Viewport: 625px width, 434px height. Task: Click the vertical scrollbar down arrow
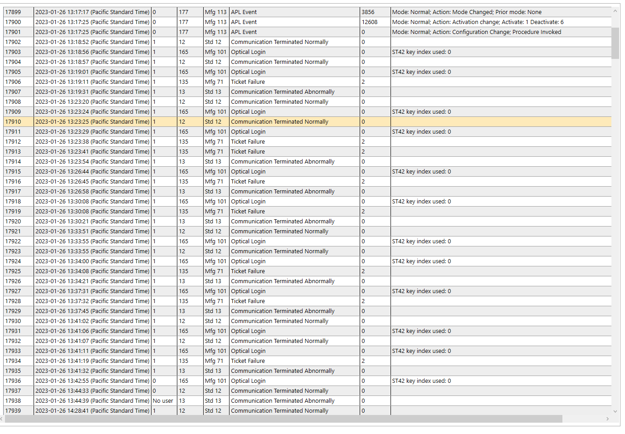coord(615,411)
